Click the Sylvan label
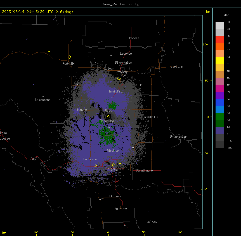 109,69
